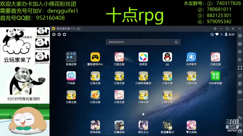
Task: Click the Android back arrow in sidebar
Action: [x=240, y=118]
